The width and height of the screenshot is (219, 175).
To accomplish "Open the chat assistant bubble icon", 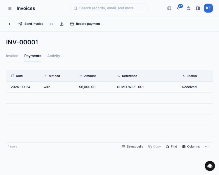I will tap(210, 166).
